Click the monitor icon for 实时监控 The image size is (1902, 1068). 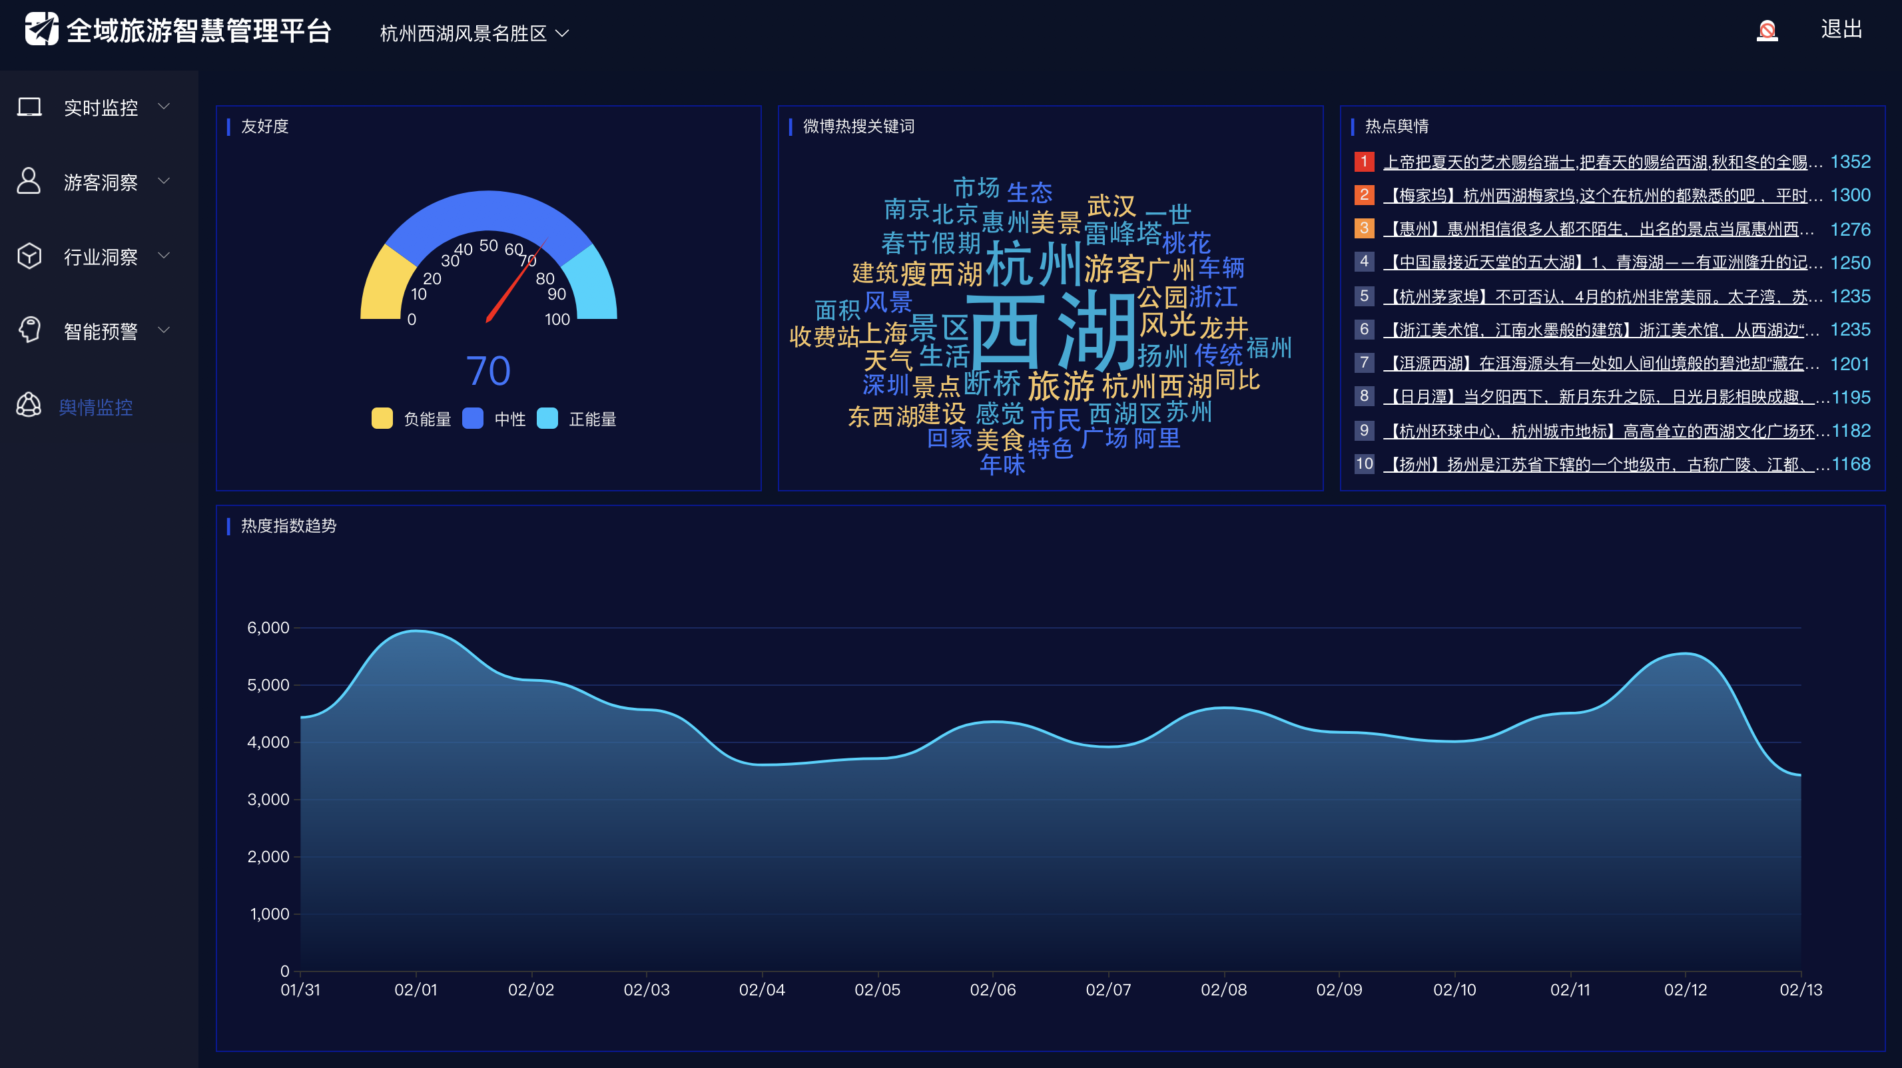pos(29,108)
